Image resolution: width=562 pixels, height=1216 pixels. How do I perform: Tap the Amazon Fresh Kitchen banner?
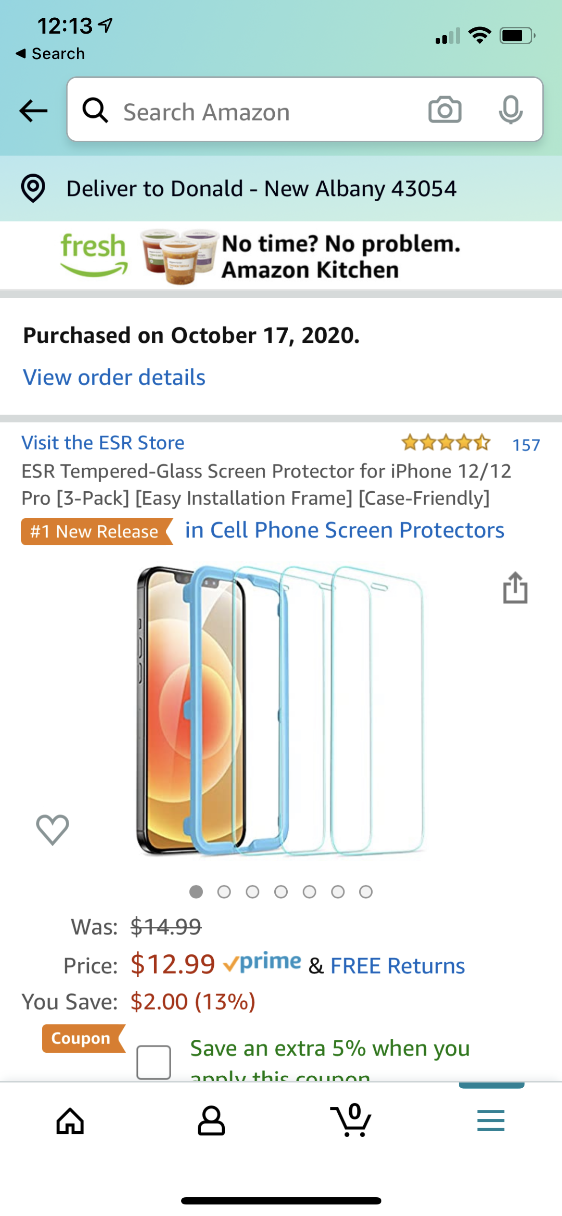(x=281, y=256)
